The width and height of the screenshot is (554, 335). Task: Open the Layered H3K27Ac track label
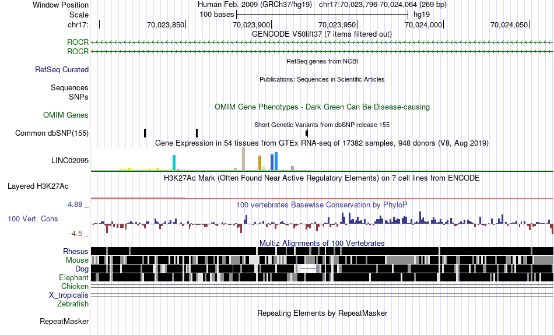38,186
